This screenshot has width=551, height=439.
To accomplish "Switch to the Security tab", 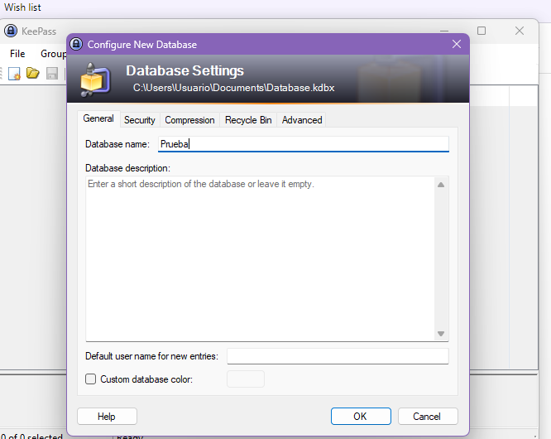I will coord(140,120).
